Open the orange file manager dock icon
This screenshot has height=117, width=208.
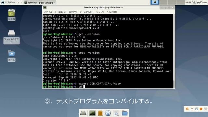tap(100, 113)
